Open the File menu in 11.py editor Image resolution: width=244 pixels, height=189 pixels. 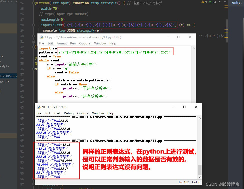(x=41, y=43)
